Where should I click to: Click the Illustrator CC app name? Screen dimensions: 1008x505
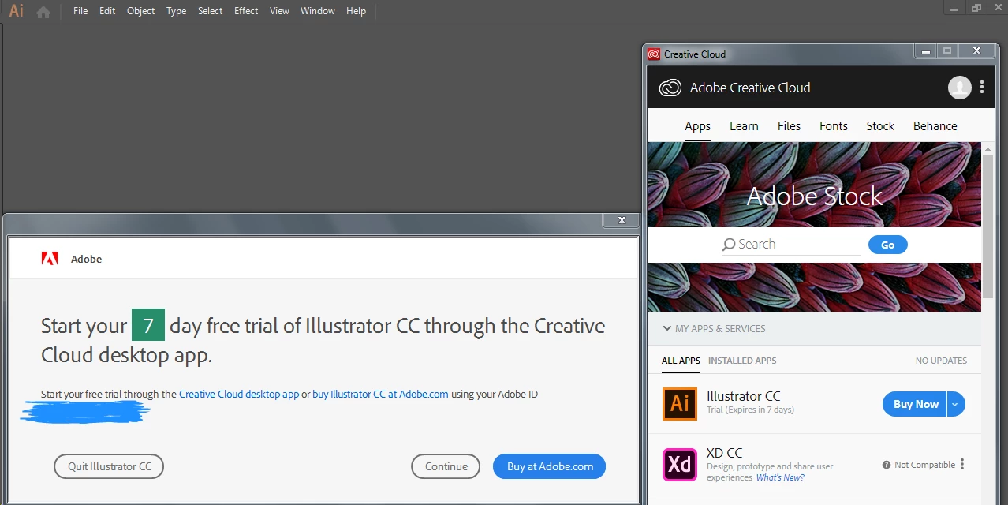tap(743, 396)
